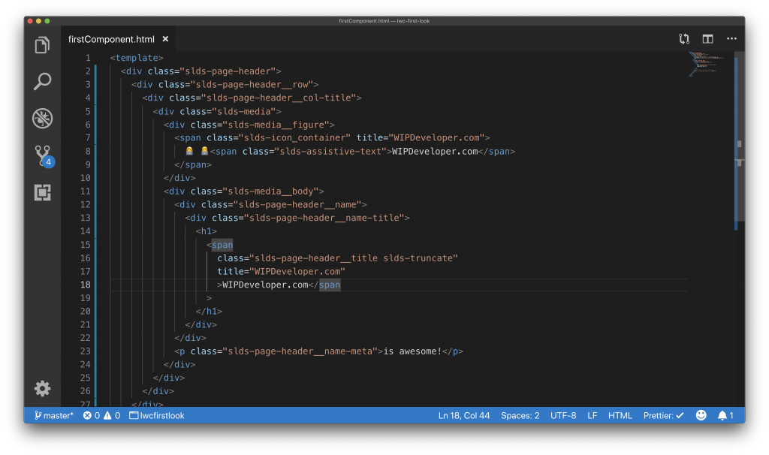
Task: Click the <template> tag on line 1
Action: coord(137,57)
